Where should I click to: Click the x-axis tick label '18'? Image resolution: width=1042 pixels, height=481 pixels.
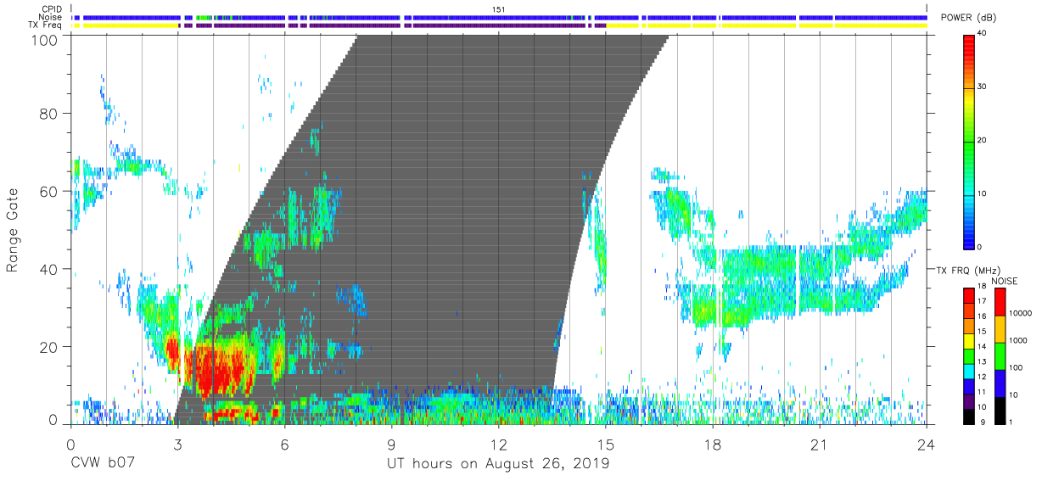click(713, 445)
